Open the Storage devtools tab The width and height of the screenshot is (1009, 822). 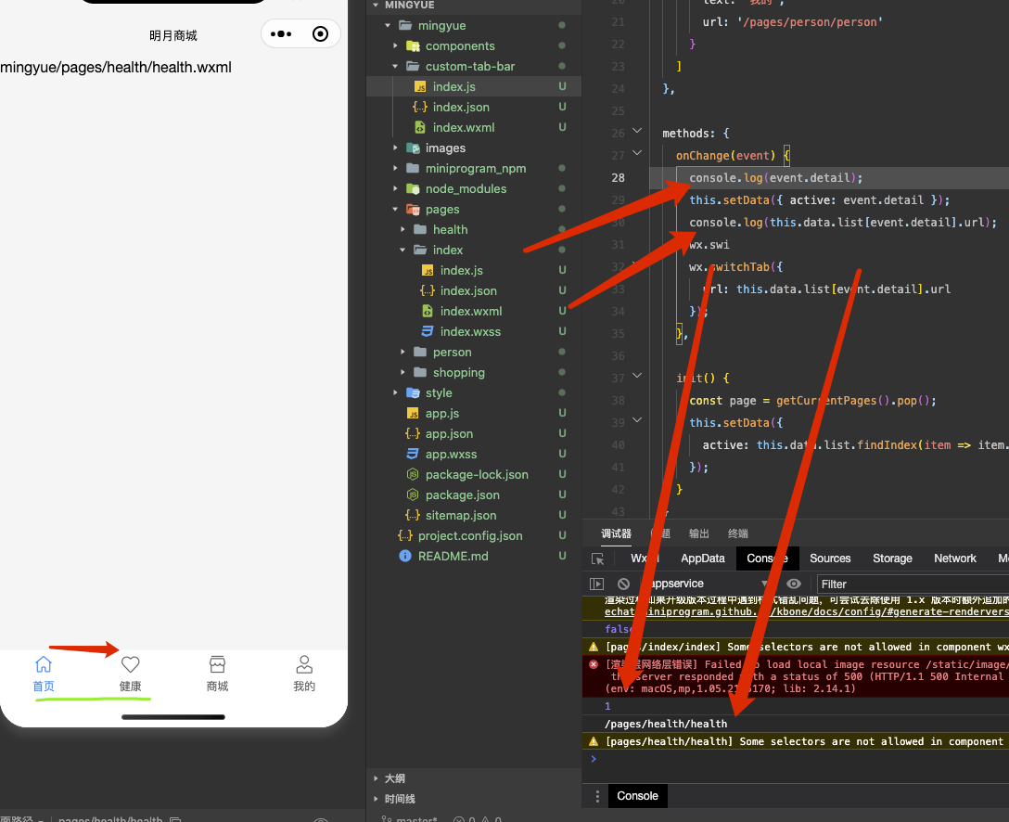pos(892,559)
